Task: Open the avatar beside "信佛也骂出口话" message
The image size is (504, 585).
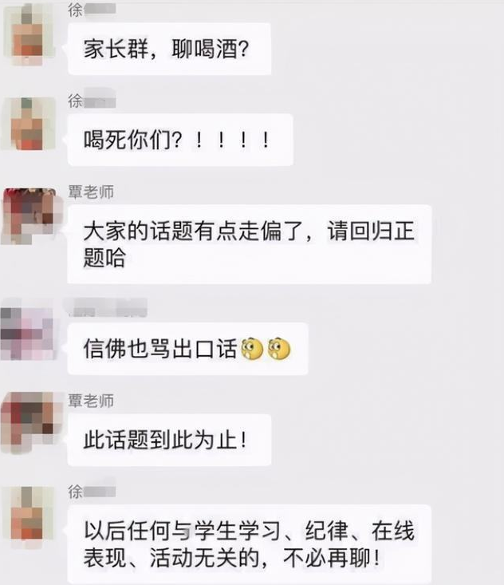Action: pyautogui.click(x=28, y=333)
